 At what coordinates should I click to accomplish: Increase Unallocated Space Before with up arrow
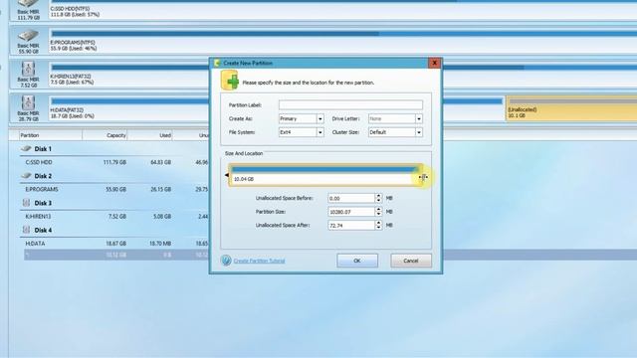(x=378, y=196)
